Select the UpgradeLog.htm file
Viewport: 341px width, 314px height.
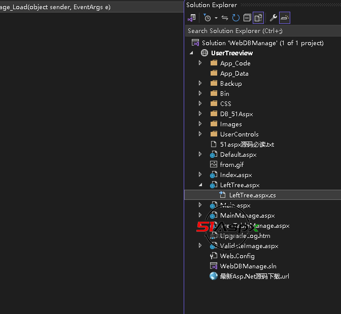245,236
